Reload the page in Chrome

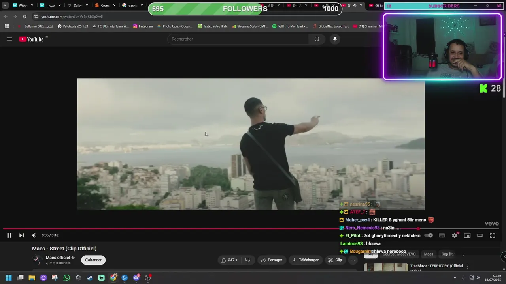(25, 17)
